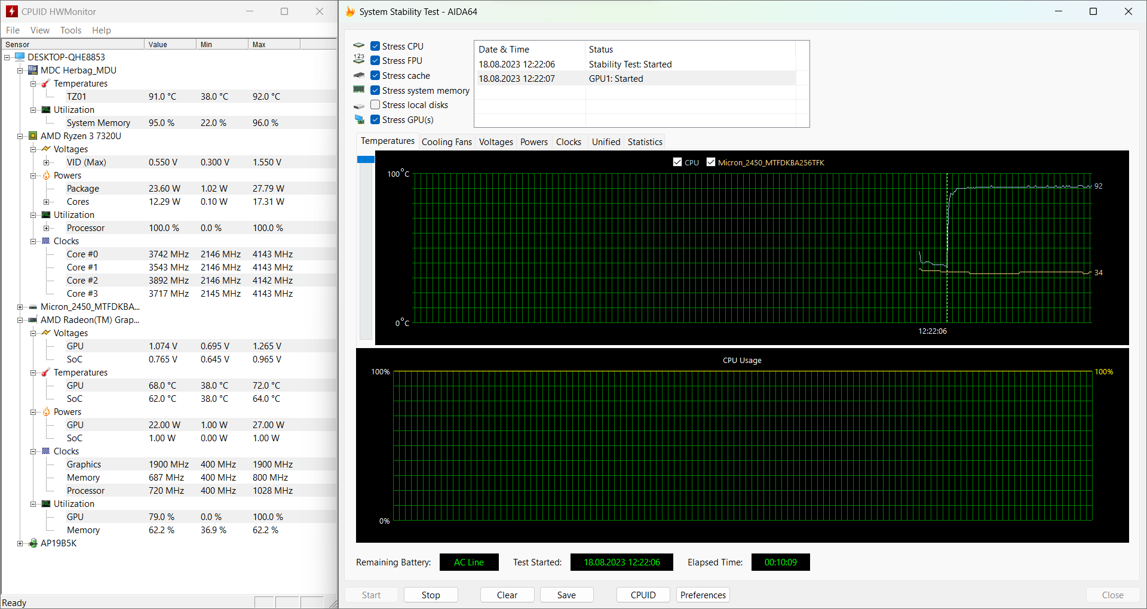Click the Close button in AIDA64

pos(1113,595)
